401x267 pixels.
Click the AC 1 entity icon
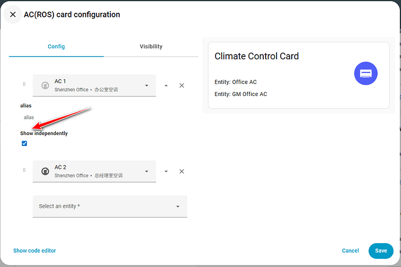(45, 86)
